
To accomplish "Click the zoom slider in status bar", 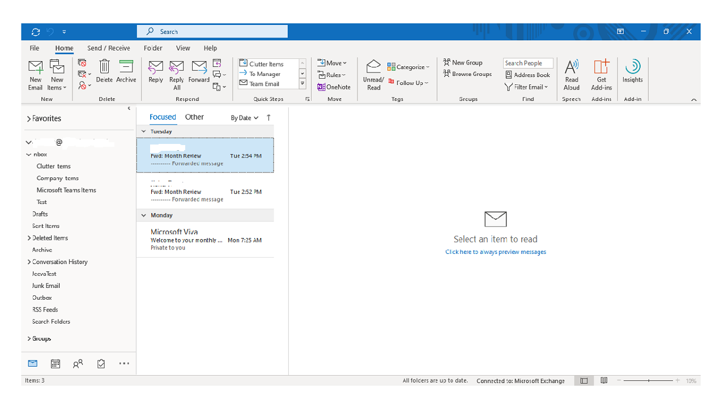I will pos(649,381).
